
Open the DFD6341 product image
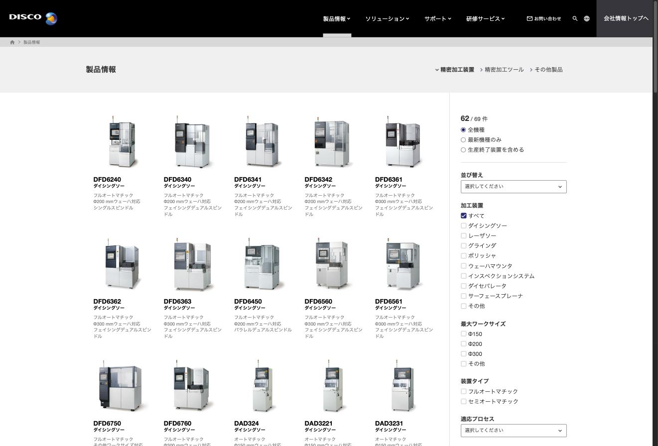[263, 142]
